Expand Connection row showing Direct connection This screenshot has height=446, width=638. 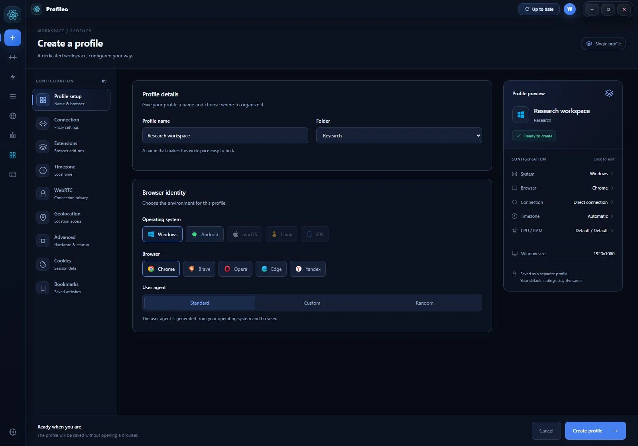(x=563, y=202)
